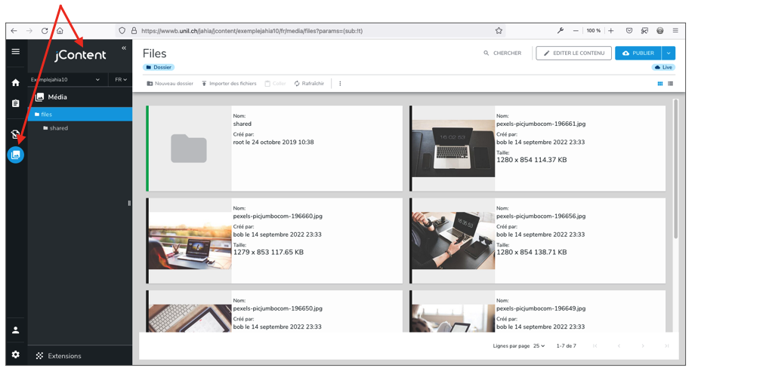This screenshot has width=769, height=374.
Task: Change lines per page from 25
Action: (539, 346)
